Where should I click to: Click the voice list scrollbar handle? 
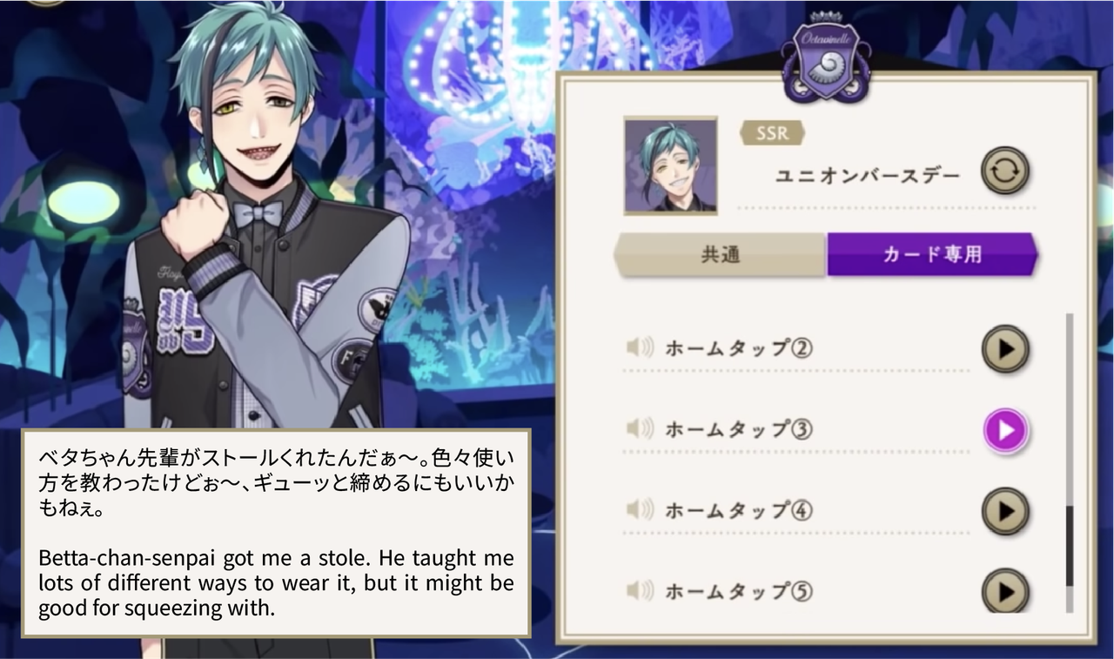(x=1070, y=545)
